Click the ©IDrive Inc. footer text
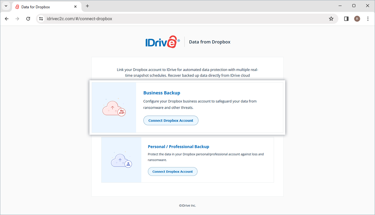Viewport: 375px width, 215px height. click(187, 206)
